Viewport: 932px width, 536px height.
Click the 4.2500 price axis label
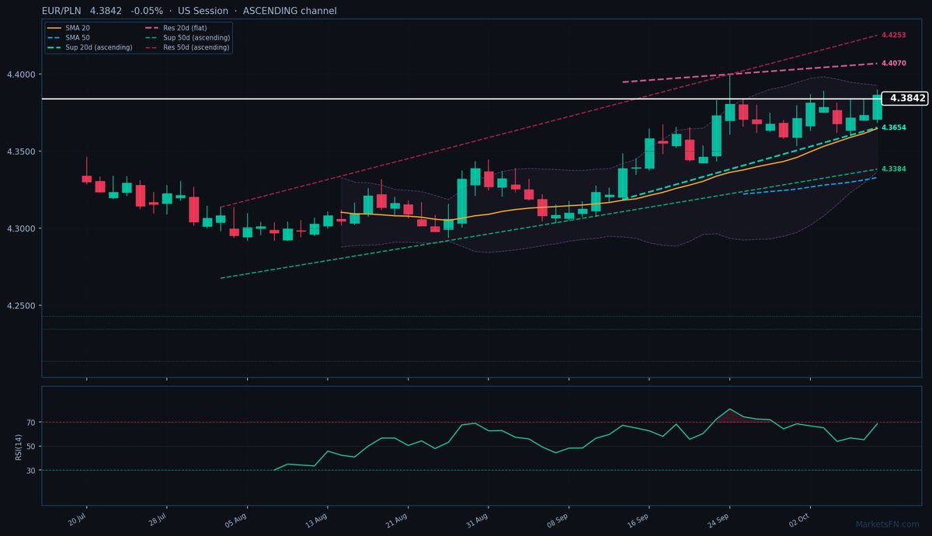click(x=21, y=306)
